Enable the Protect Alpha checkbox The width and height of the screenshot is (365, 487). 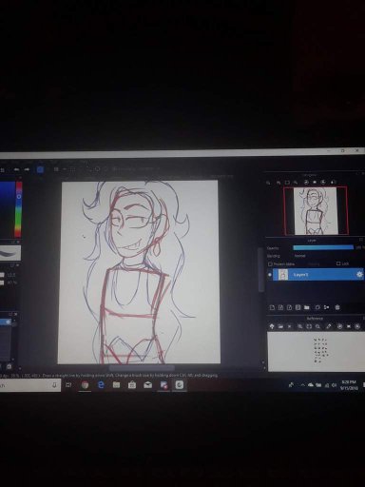[270, 263]
